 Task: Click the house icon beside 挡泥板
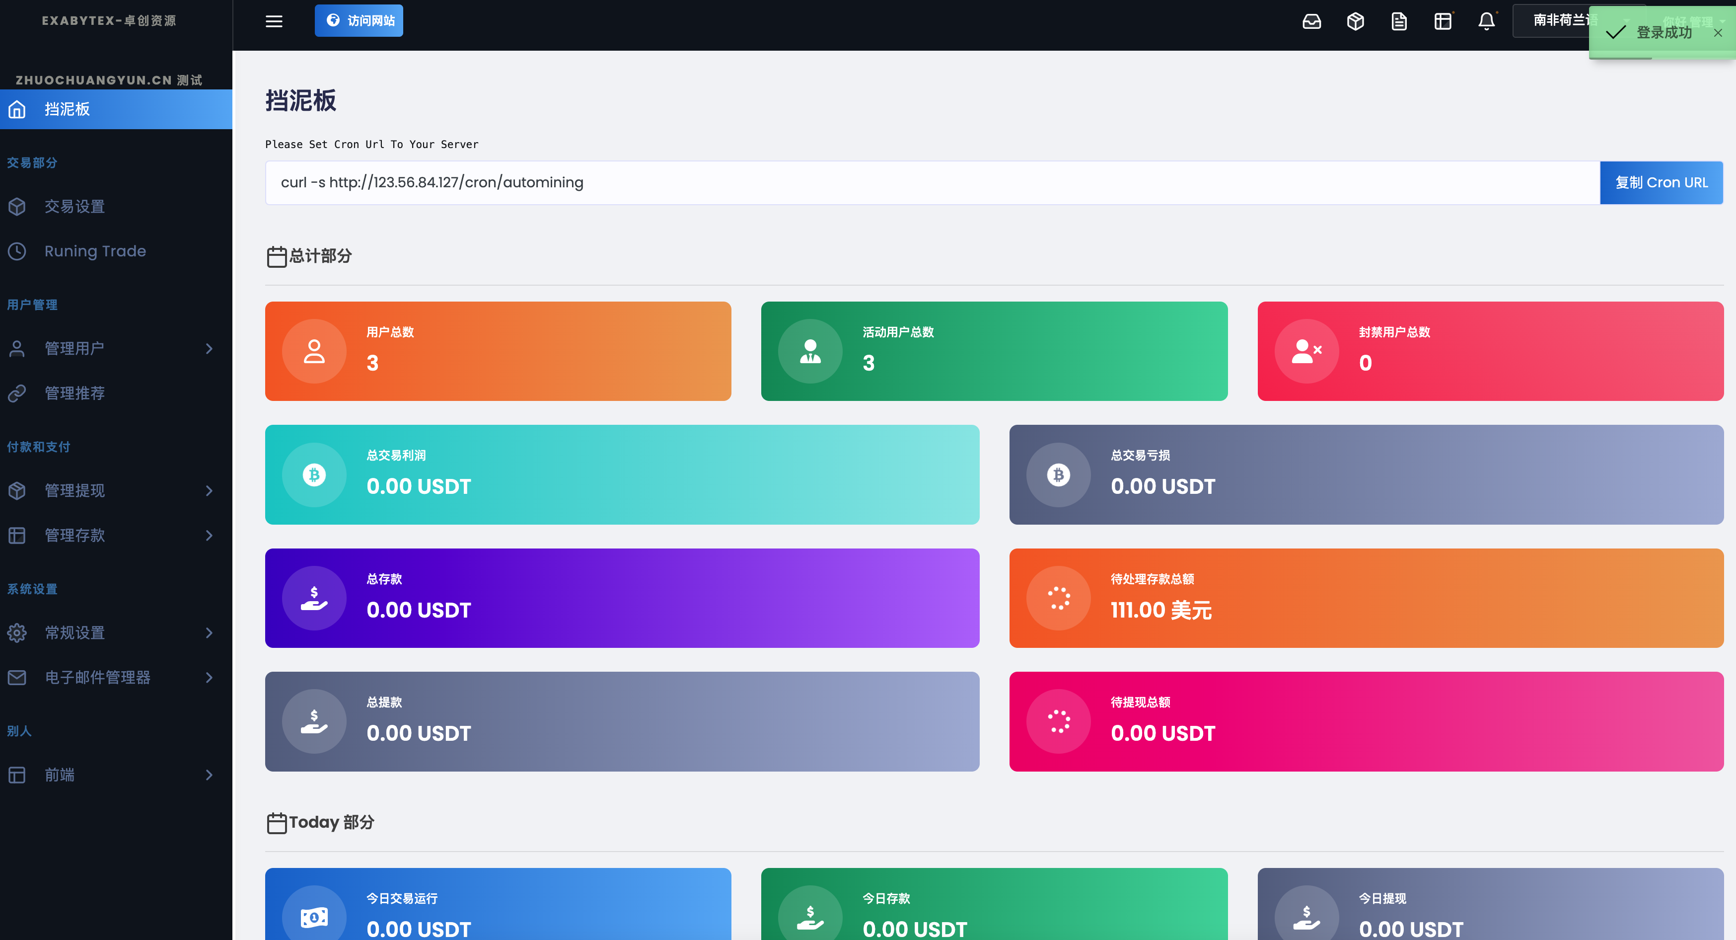[17, 109]
